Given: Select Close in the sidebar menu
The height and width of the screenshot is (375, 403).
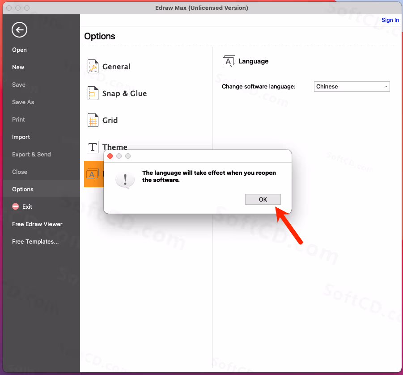Looking at the screenshot, I should point(20,172).
